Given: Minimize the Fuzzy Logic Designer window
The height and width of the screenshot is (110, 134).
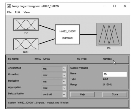Looking at the screenshot, I should click(x=105, y=6).
